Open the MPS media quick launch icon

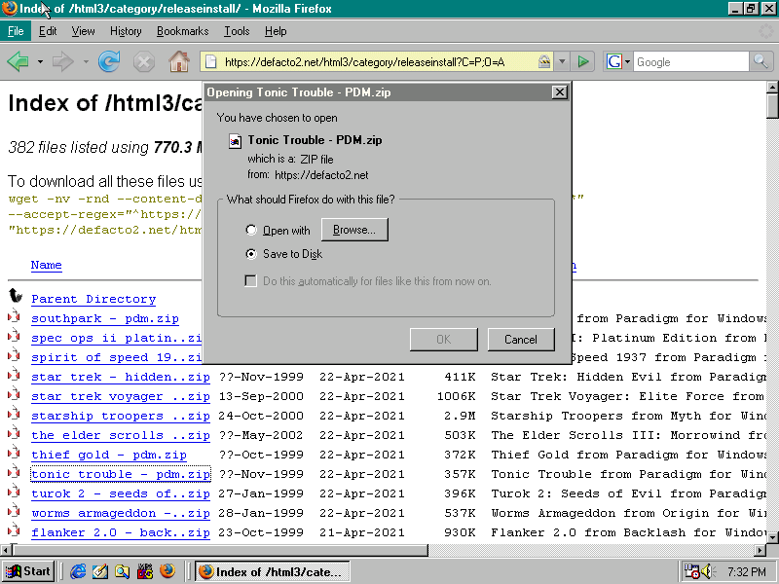coord(144,571)
